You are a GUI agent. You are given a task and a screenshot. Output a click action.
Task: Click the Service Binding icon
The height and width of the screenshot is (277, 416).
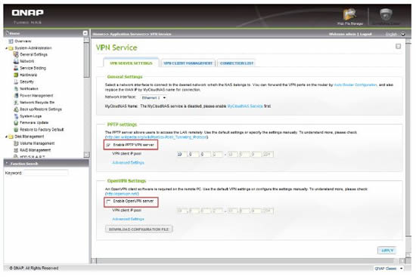[x=16, y=69]
